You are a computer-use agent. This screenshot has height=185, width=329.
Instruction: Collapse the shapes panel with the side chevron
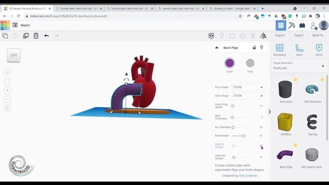(x=269, y=112)
